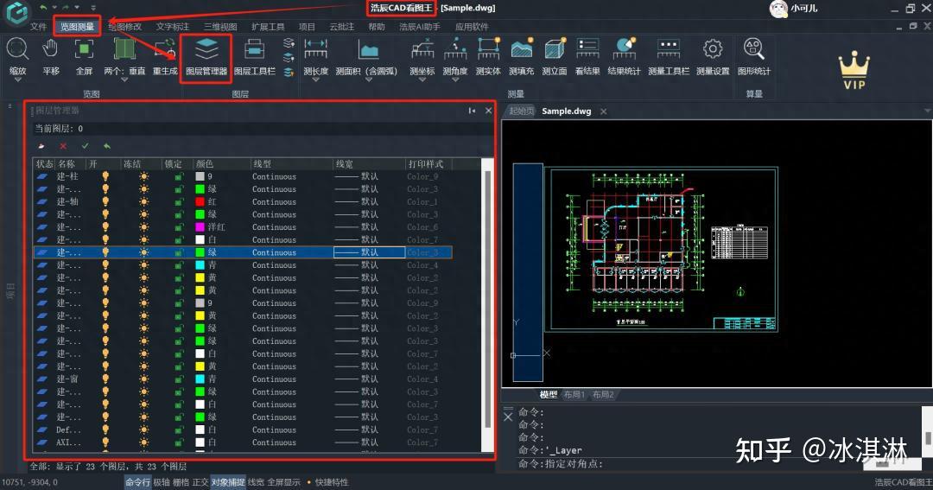Click the red color swatch of 建-轴
Screen dimensions: 933x490
tap(200, 202)
